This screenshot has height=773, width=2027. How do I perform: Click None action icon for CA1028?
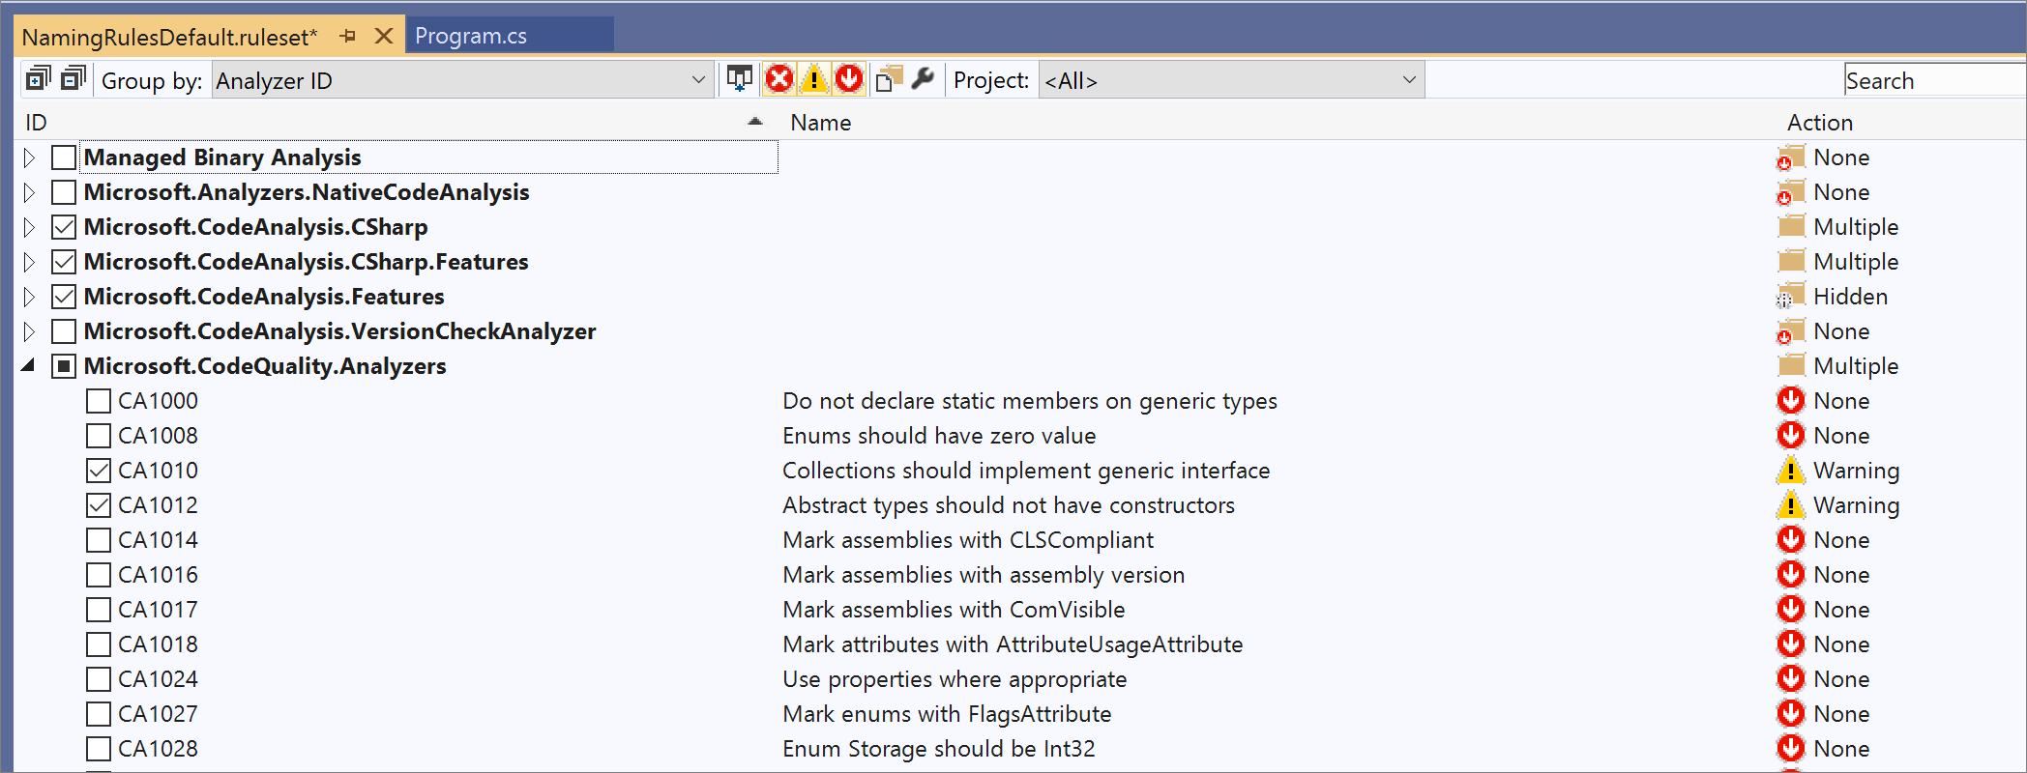coord(1791,749)
